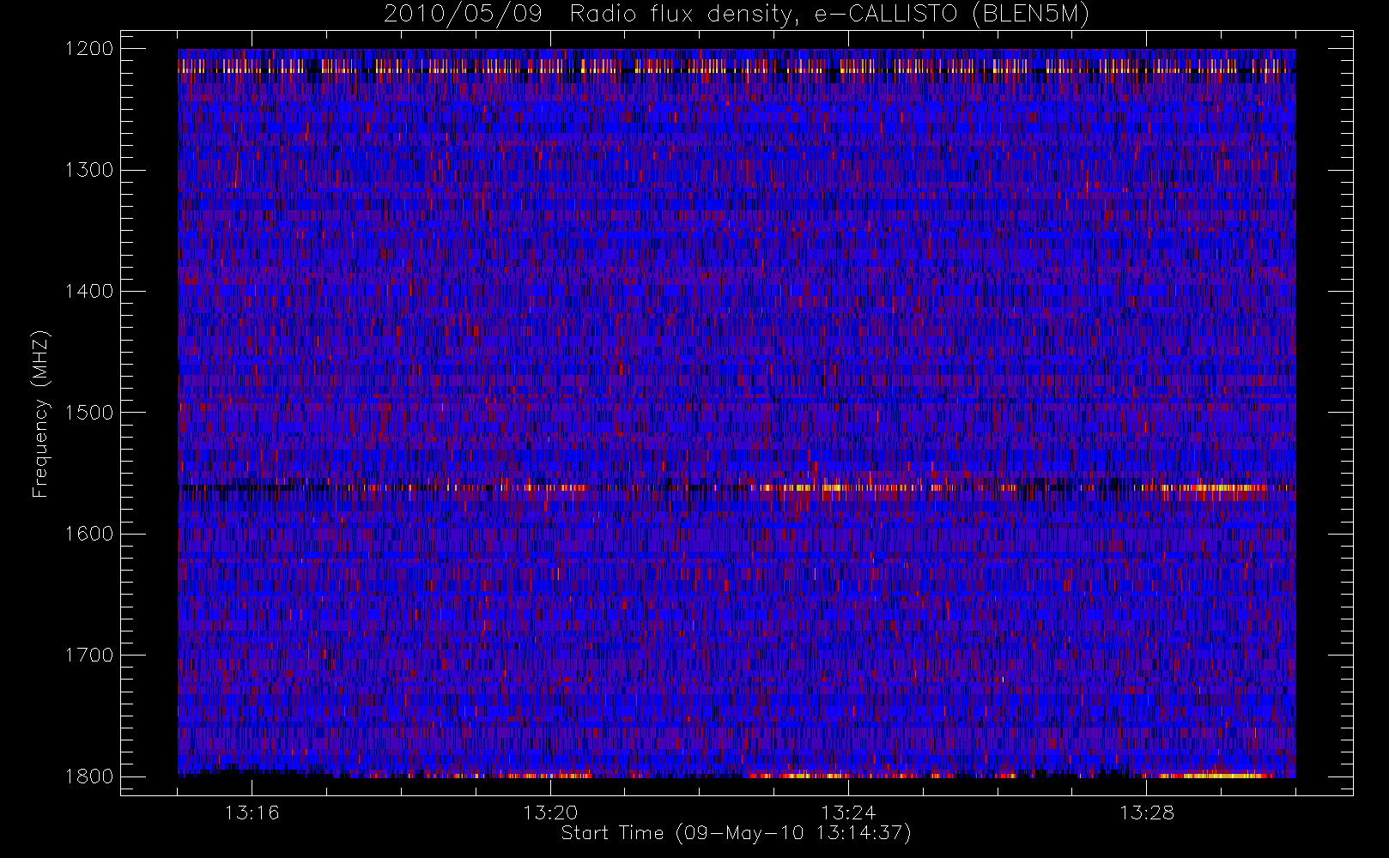Image resolution: width=1389 pixels, height=858 pixels.
Task: Select the 1600 frequency tick label
Action: (89, 534)
